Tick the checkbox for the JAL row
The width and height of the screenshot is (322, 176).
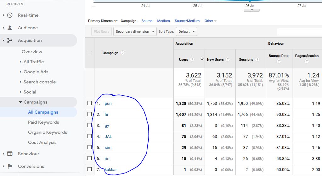coord(89,136)
